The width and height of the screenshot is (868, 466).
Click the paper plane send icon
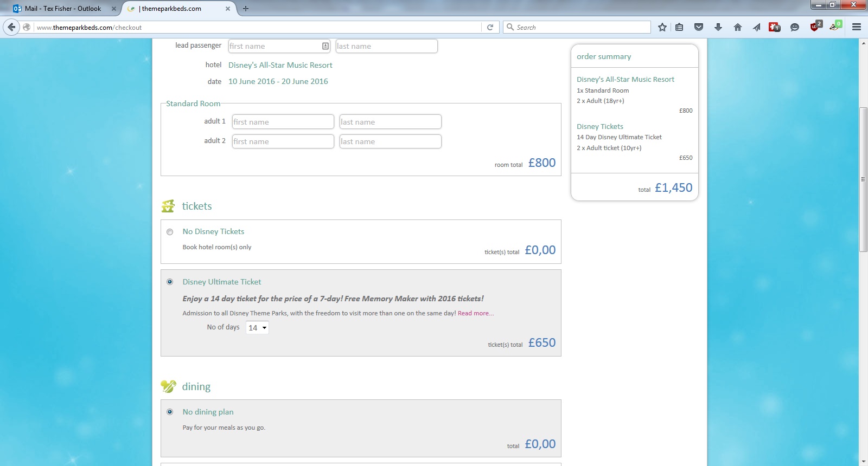coord(756,27)
